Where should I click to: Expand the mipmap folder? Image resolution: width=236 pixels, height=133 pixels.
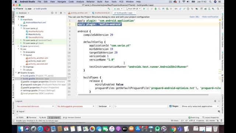point(21,67)
